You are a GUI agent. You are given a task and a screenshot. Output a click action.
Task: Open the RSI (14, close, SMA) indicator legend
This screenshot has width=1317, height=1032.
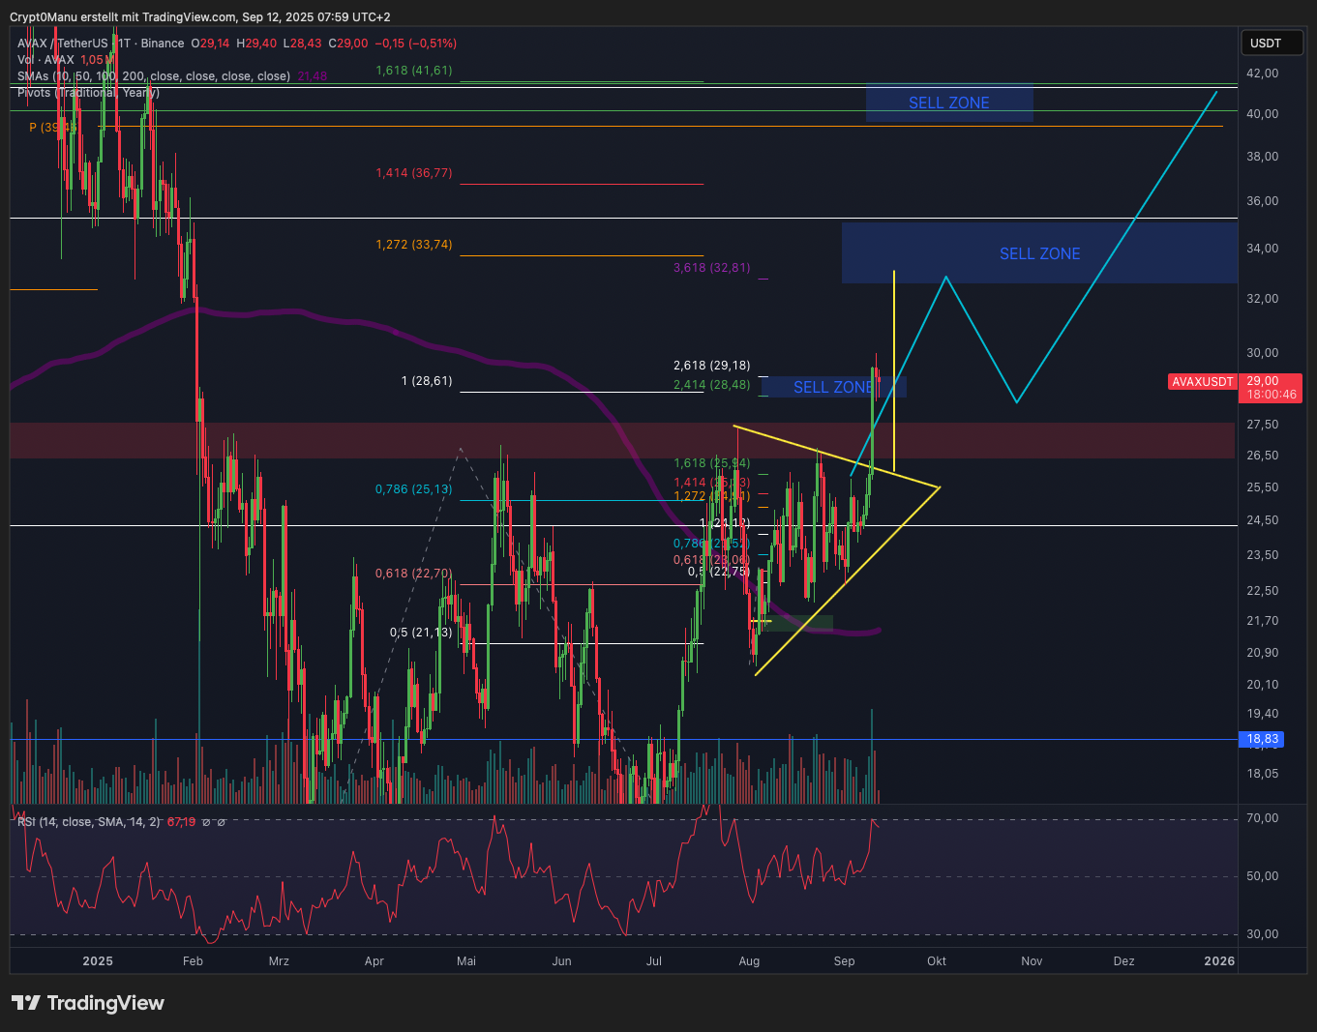pos(88,822)
